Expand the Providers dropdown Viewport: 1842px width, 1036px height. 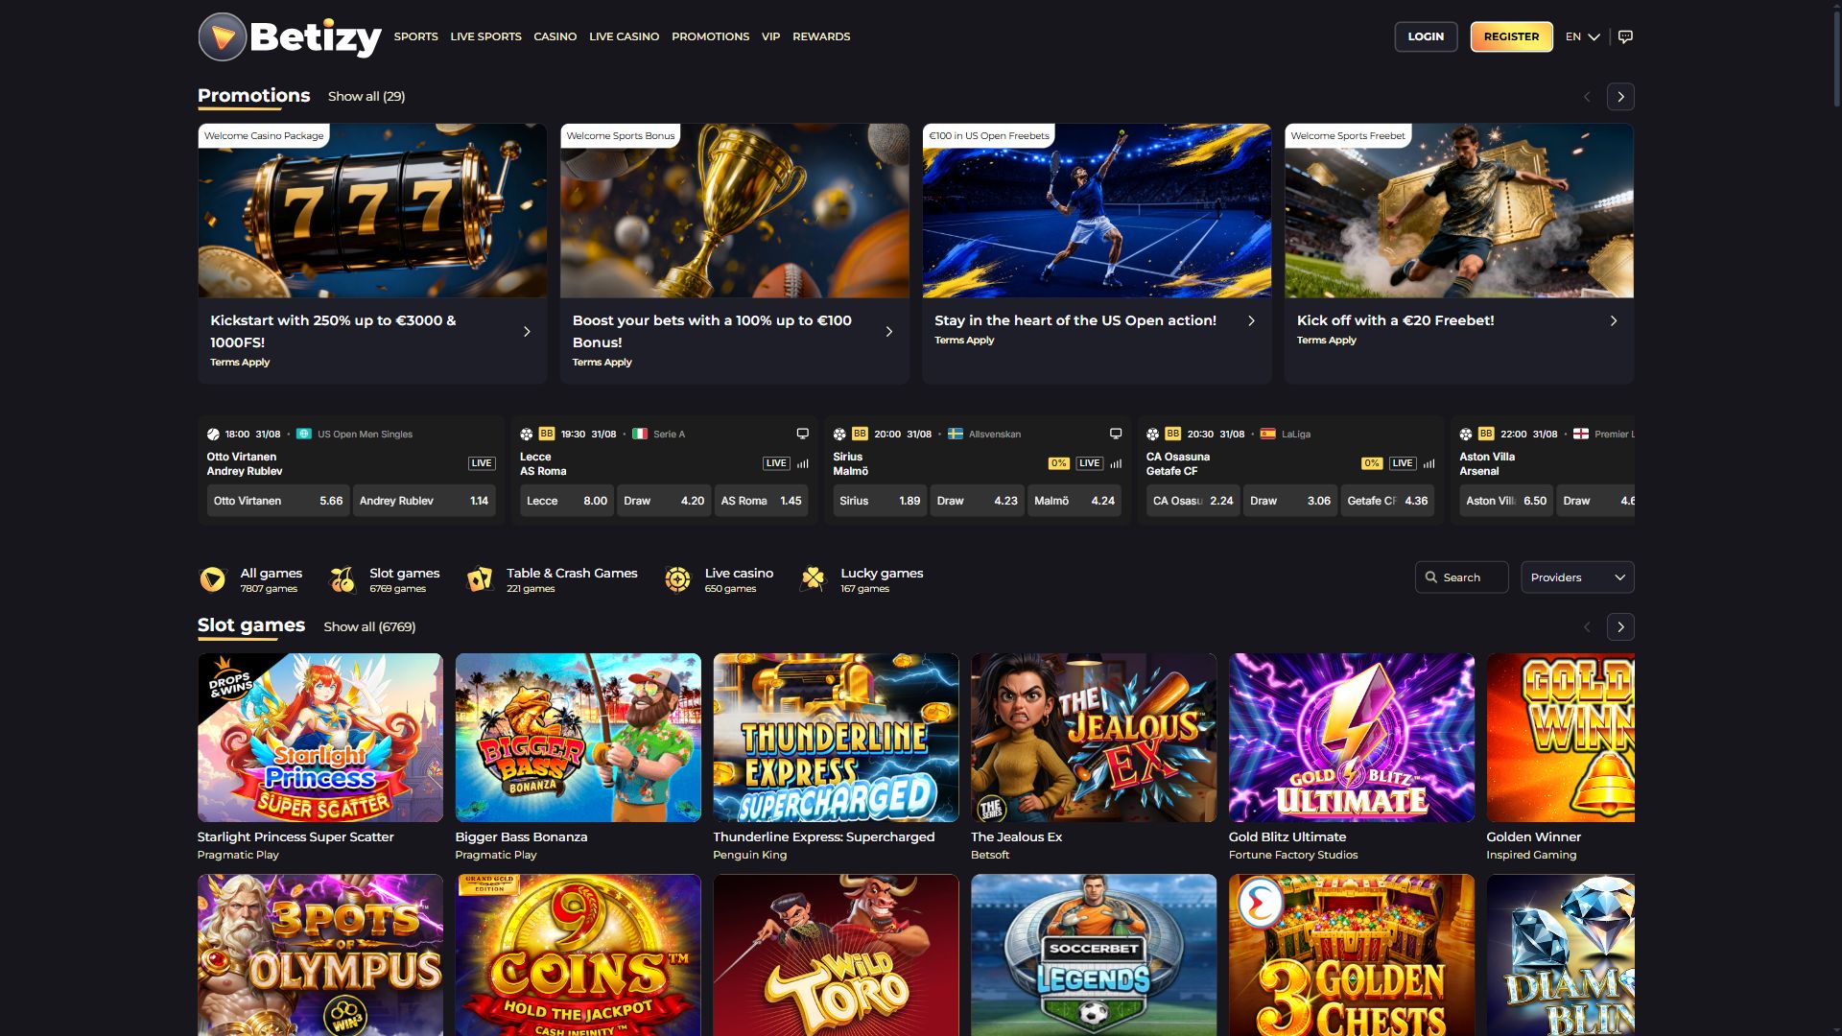[1577, 577]
